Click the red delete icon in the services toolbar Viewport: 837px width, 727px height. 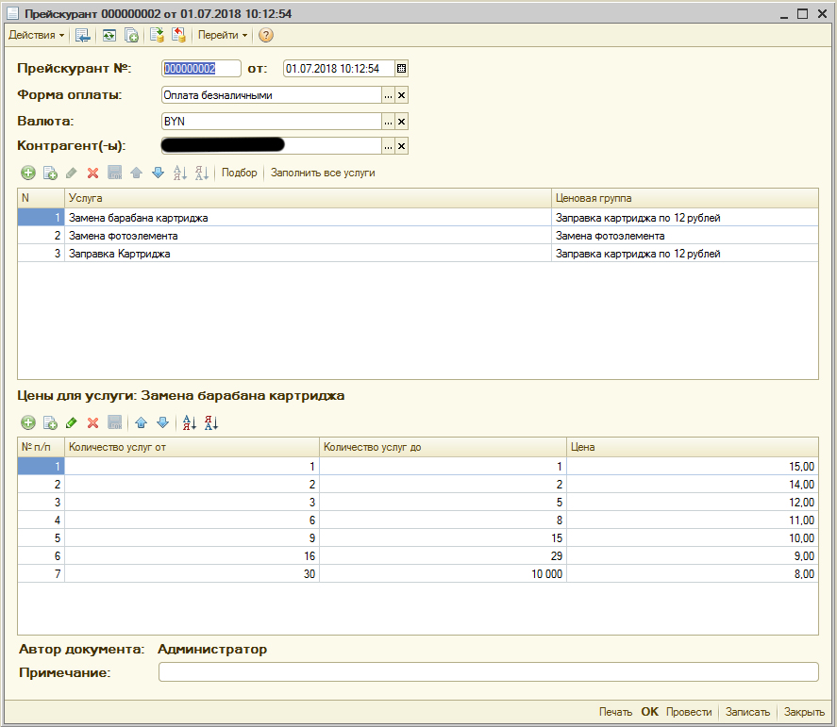click(x=92, y=173)
